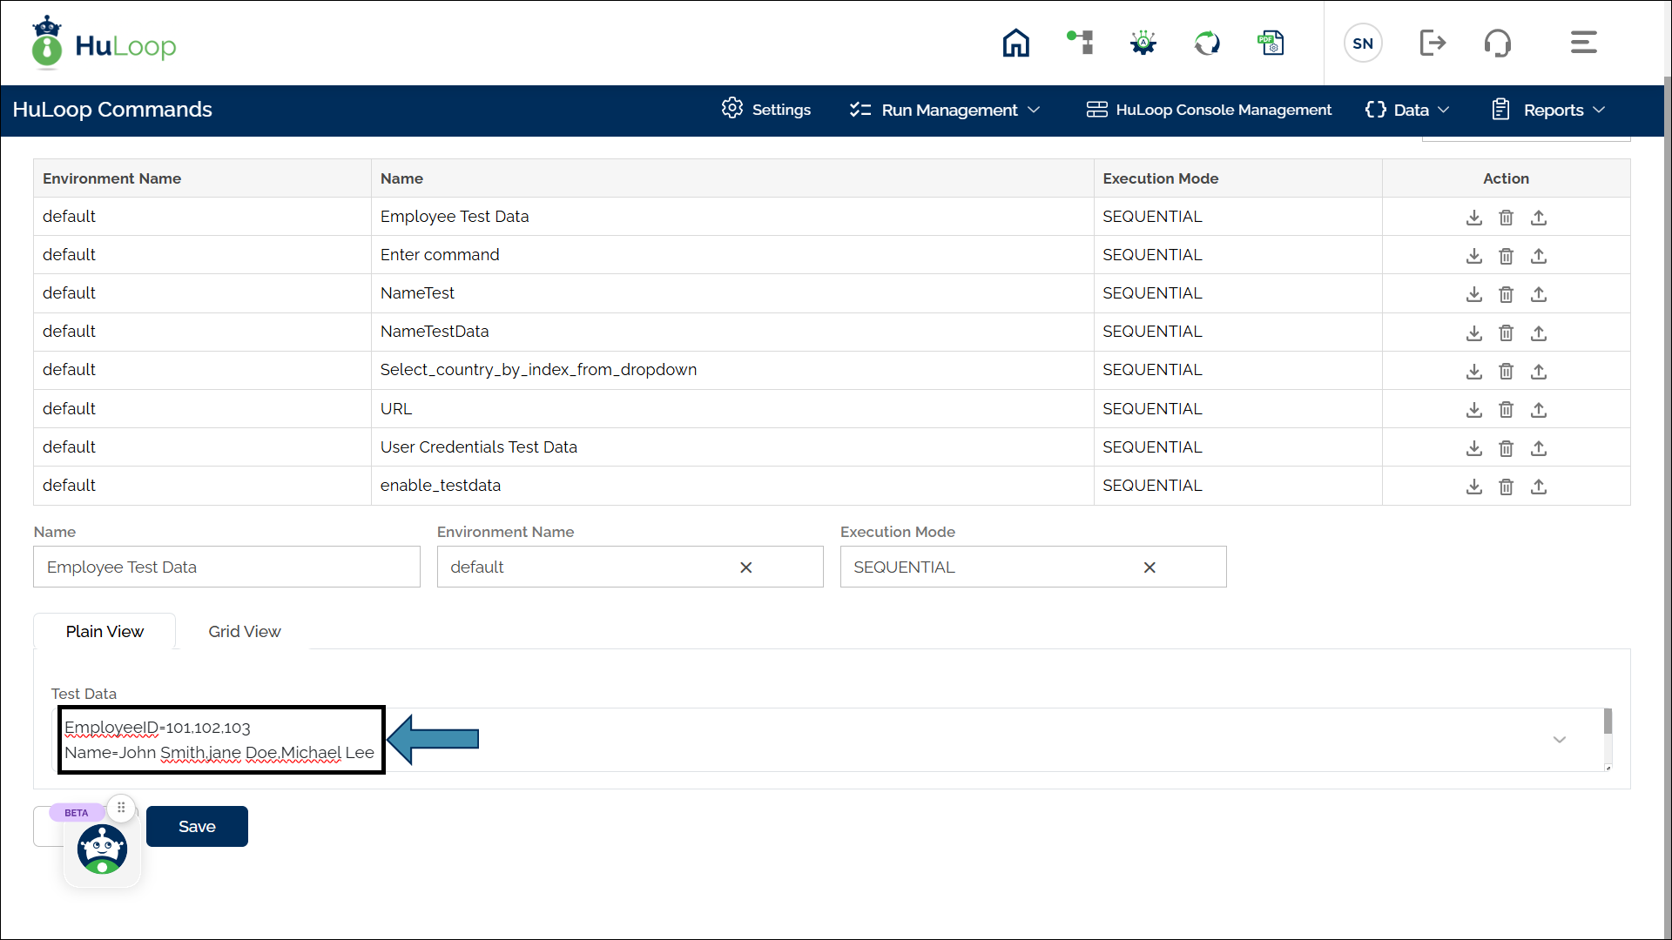
Task: Upload for the URL row
Action: coord(1539,409)
